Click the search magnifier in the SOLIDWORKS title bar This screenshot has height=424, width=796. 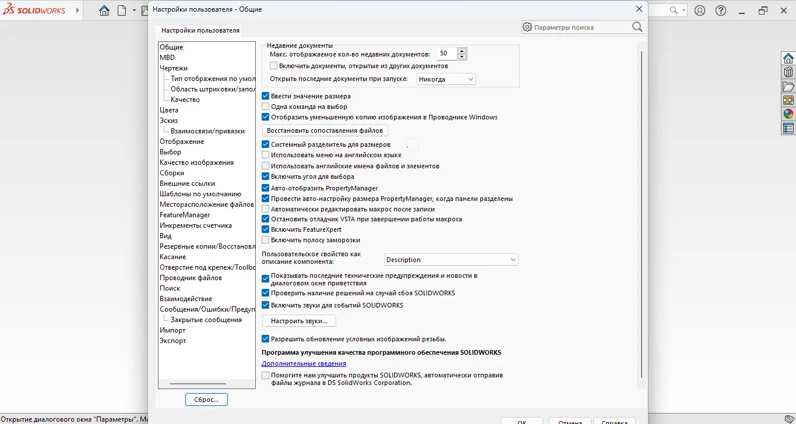click(674, 10)
